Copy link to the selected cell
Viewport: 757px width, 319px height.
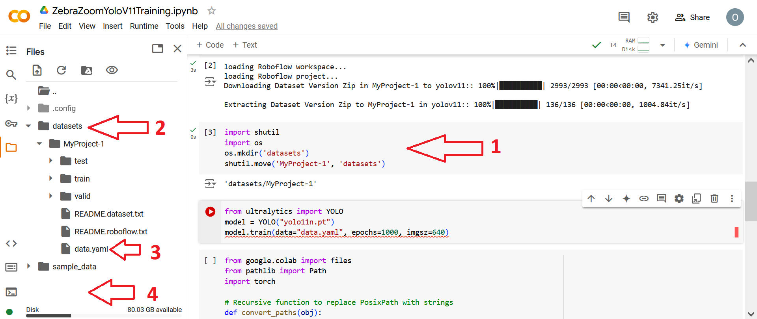point(644,198)
